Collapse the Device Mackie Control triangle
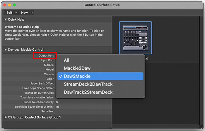 click(6, 50)
